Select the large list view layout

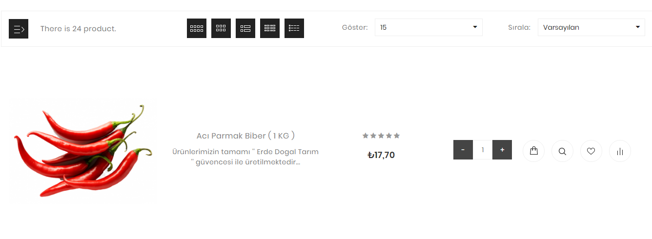[x=245, y=28]
